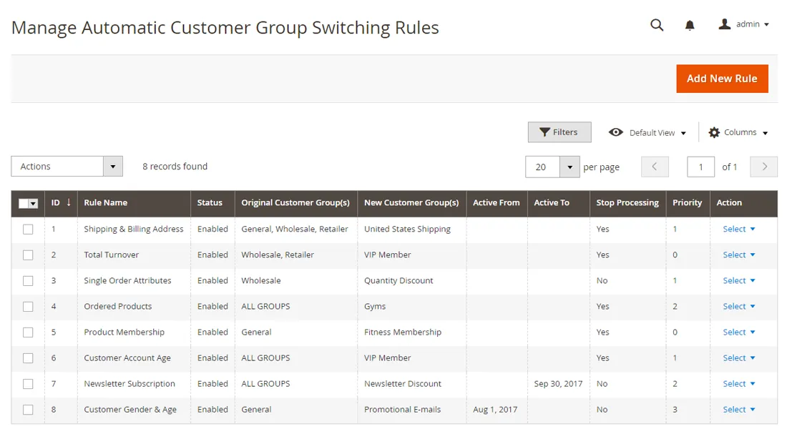Click "8 records found" text

click(x=175, y=166)
